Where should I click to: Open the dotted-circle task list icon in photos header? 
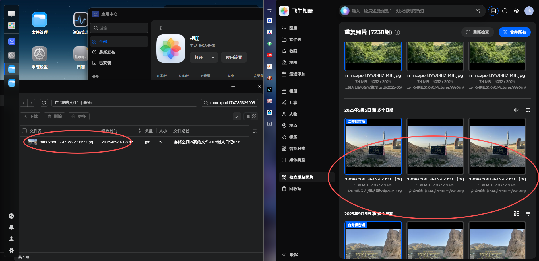(493, 11)
